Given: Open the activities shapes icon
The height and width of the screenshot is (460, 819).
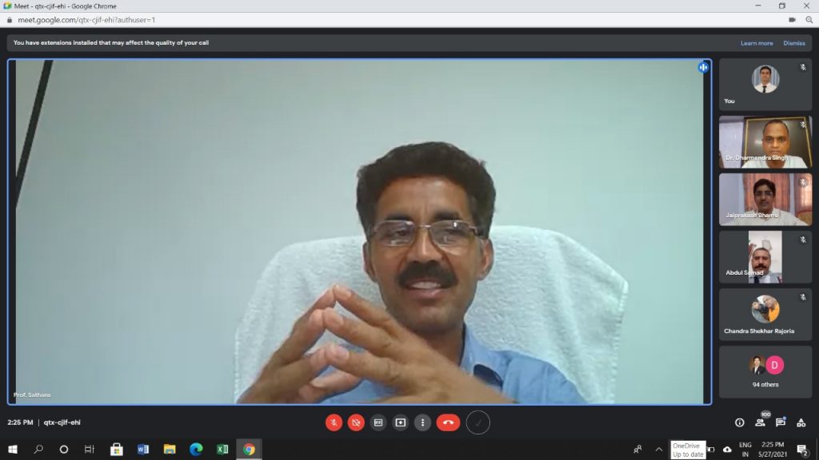Looking at the screenshot, I should tap(801, 422).
